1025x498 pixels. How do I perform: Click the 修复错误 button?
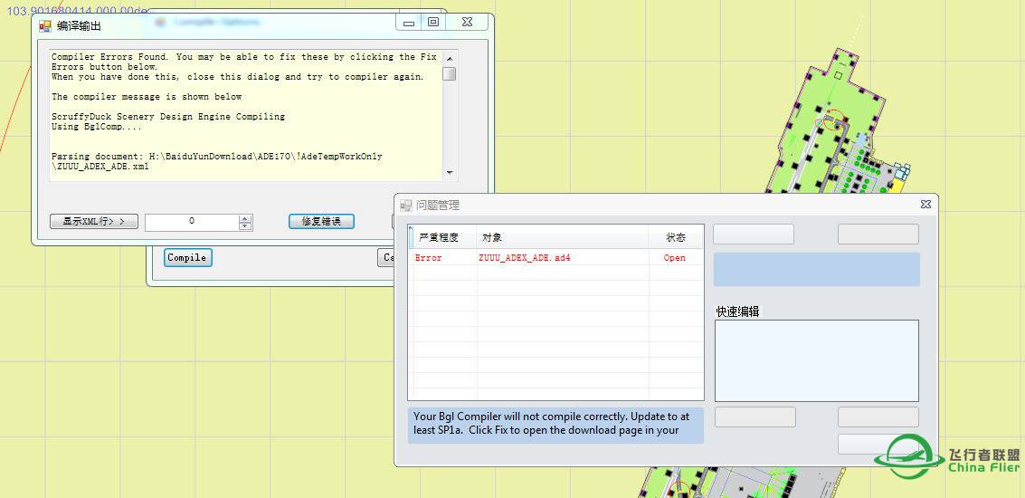322,221
